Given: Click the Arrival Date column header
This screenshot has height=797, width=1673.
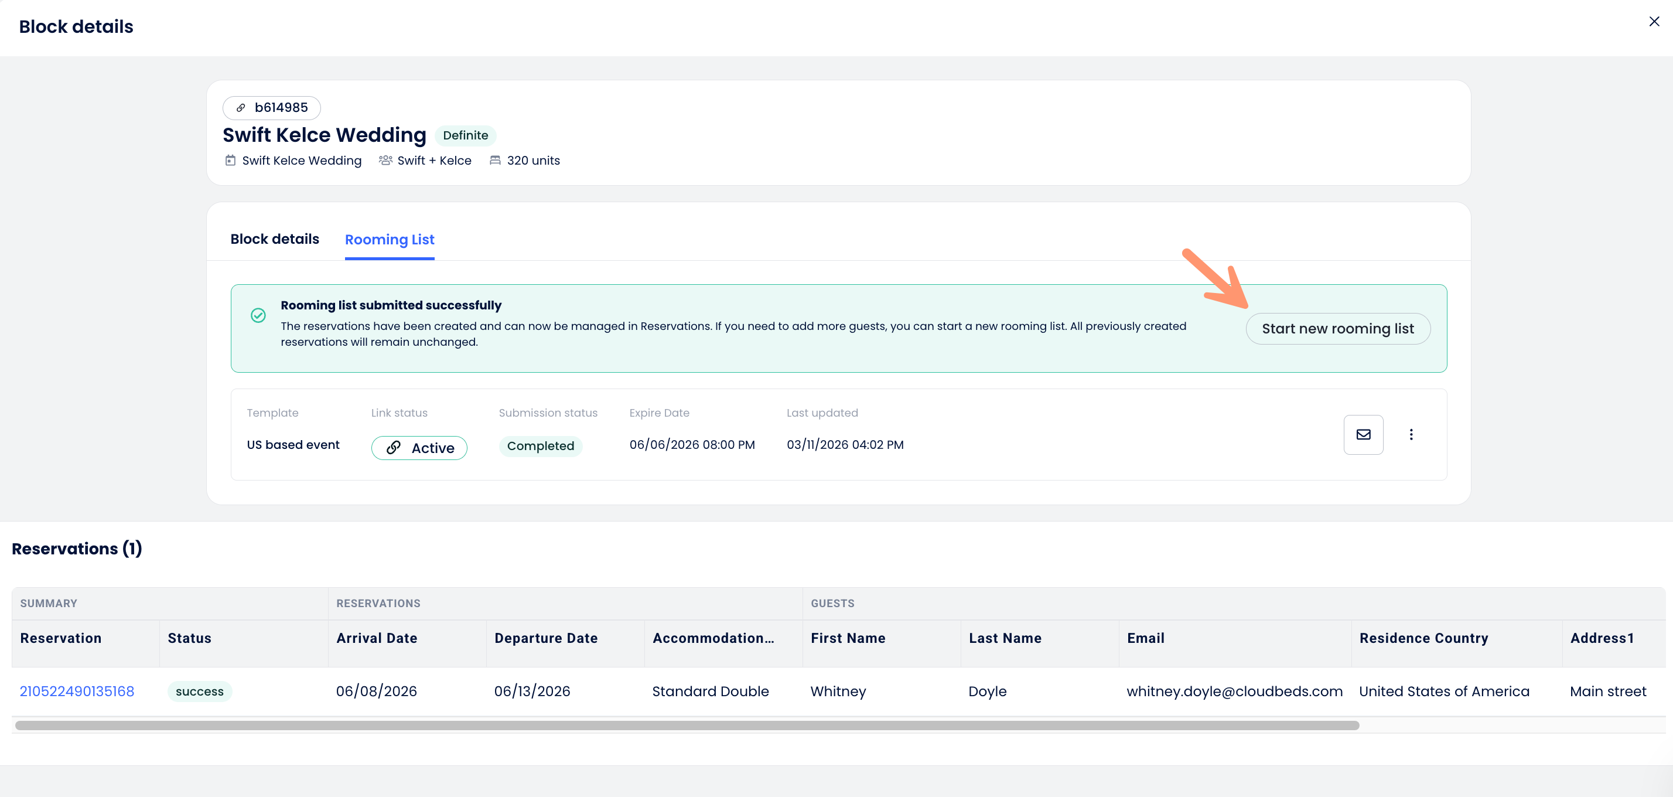Looking at the screenshot, I should (x=376, y=638).
